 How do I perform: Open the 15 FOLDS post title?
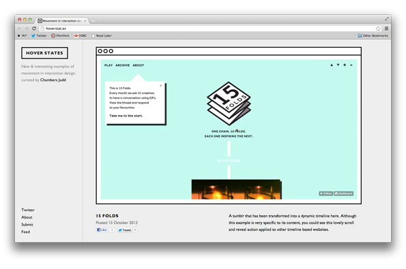pos(107,216)
